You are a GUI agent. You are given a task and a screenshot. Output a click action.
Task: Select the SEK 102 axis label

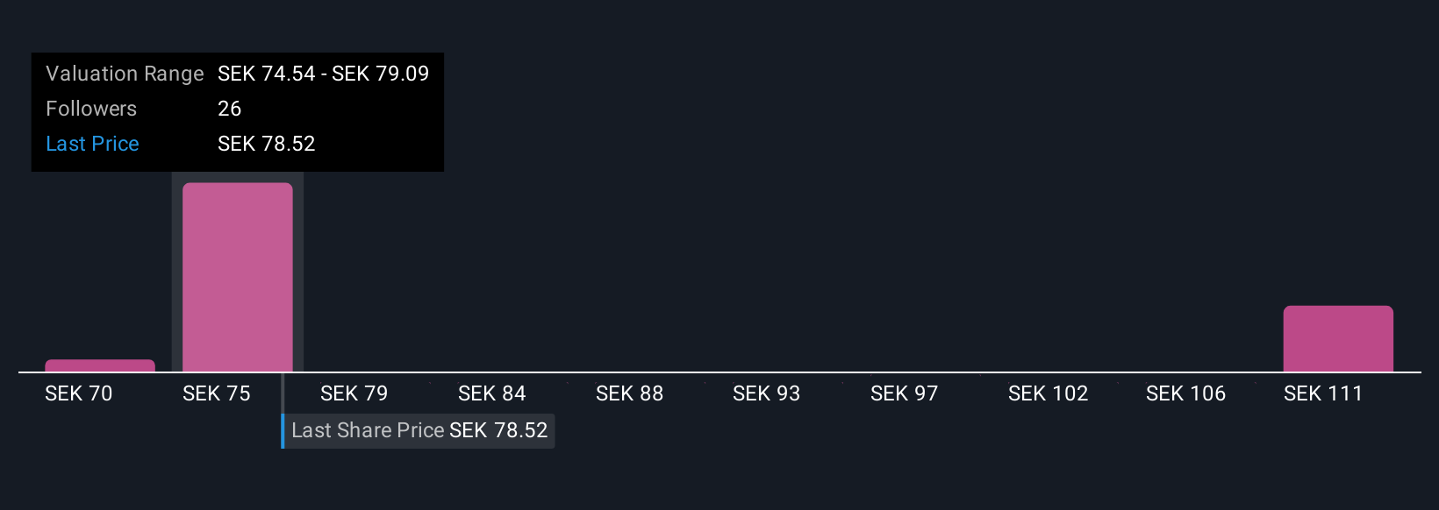coord(1048,393)
